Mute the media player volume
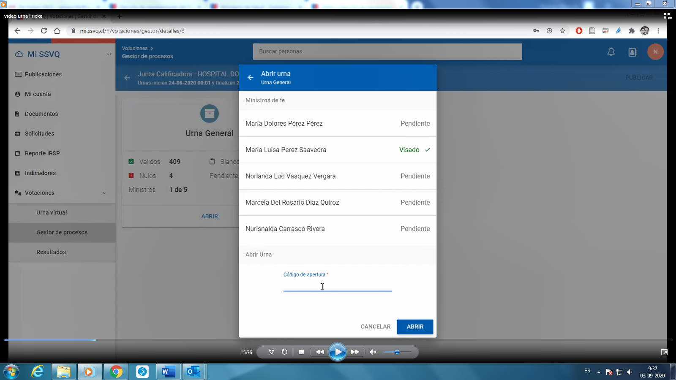 point(373,352)
